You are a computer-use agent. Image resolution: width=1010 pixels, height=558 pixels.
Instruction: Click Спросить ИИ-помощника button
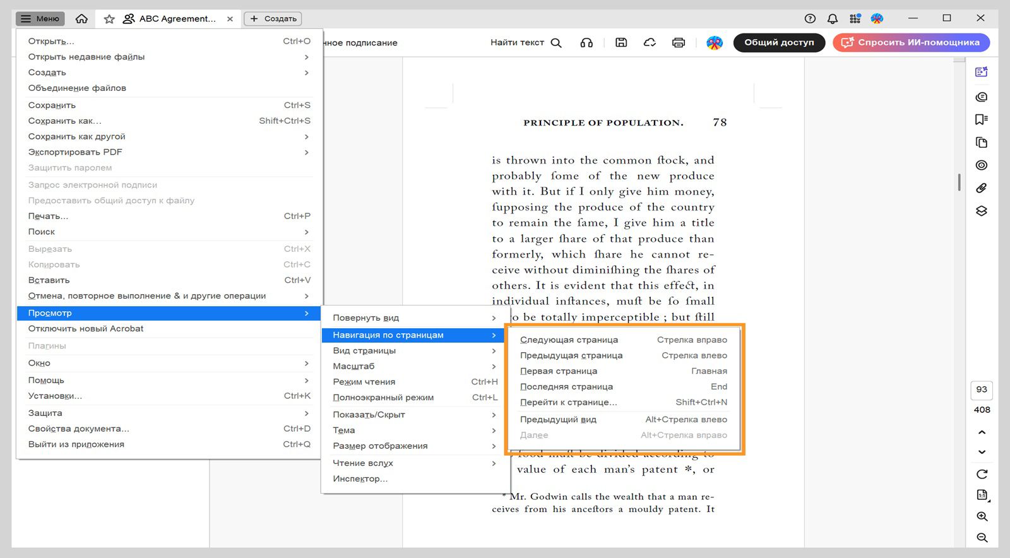[911, 42]
